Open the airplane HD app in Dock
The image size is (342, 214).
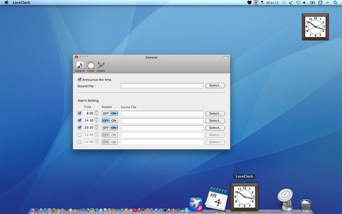(x=196, y=204)
